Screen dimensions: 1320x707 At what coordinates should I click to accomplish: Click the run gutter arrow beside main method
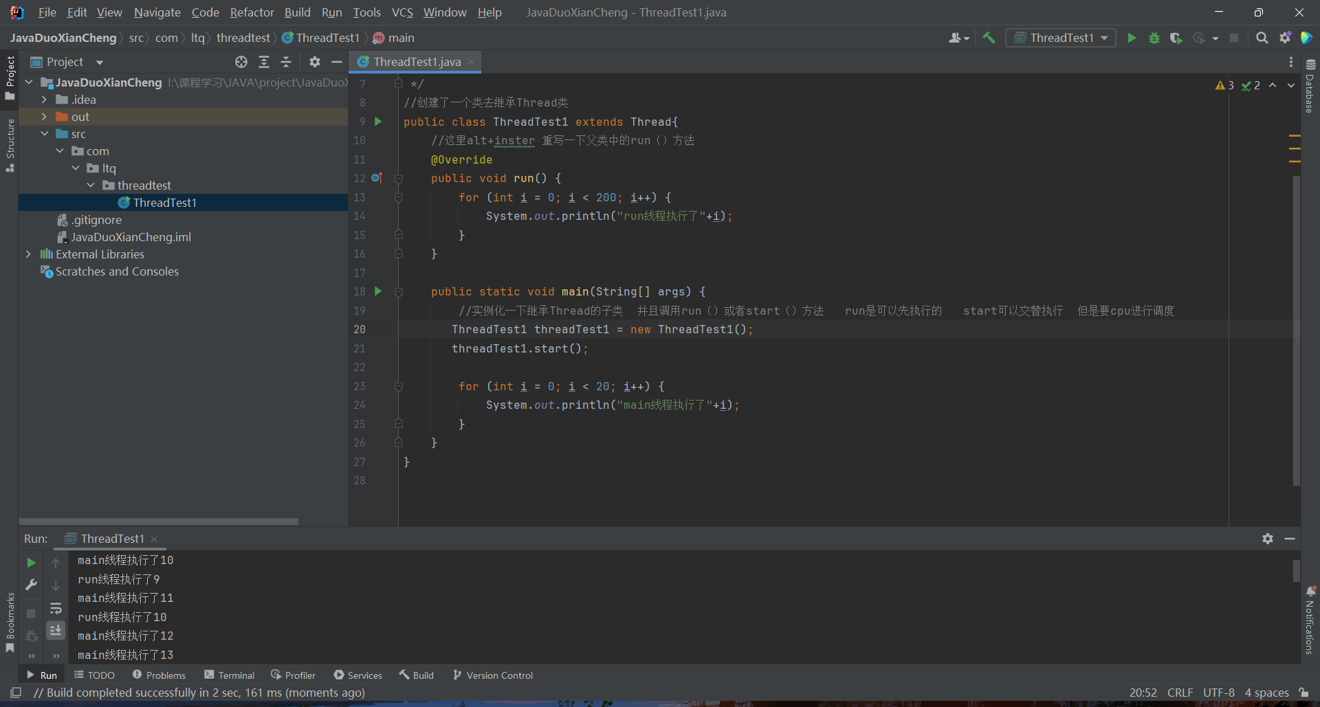(377, 291)
